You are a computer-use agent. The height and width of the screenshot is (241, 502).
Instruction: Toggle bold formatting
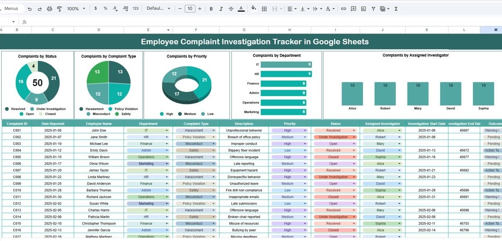[211, 9]
